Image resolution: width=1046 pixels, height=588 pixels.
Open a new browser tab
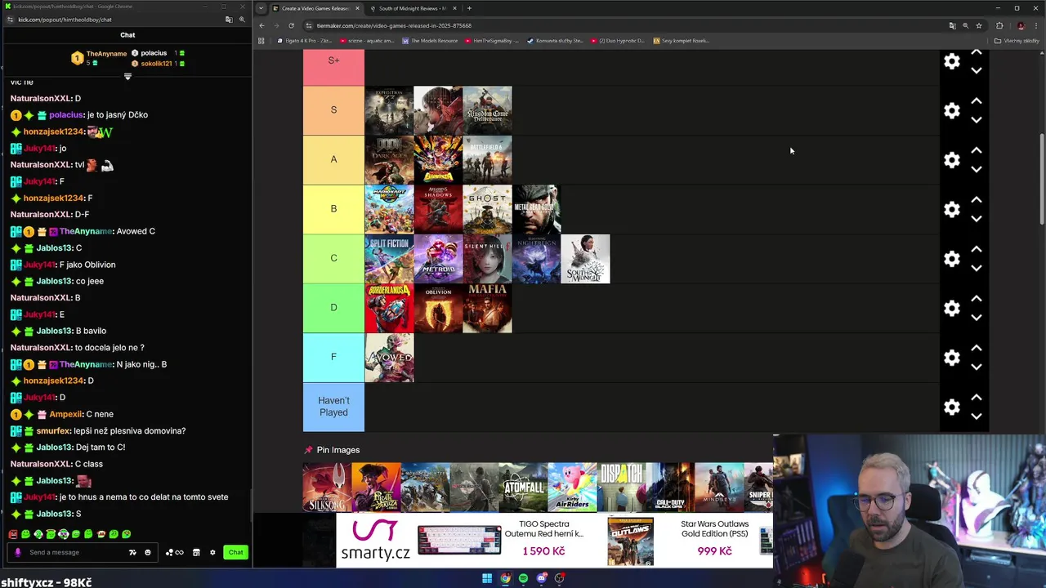pos(469,8)
